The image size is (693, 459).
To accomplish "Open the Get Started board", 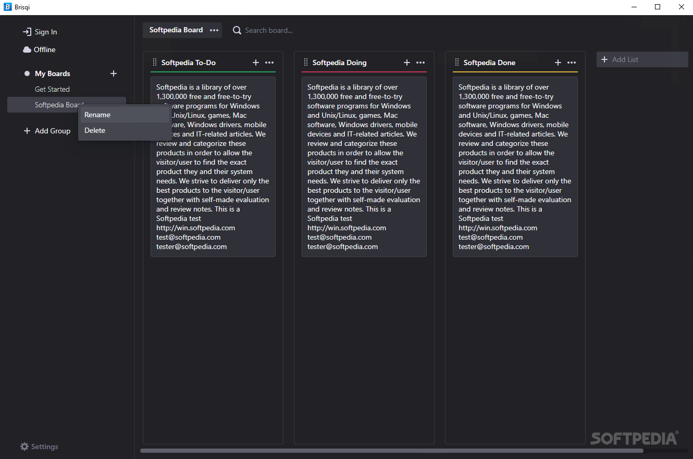I will click(x=52, y=89).
